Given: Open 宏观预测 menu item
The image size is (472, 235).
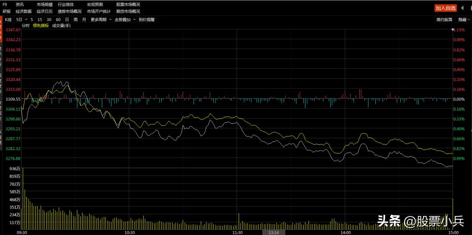Looking at the screenshot, I should tap(95, 5).
